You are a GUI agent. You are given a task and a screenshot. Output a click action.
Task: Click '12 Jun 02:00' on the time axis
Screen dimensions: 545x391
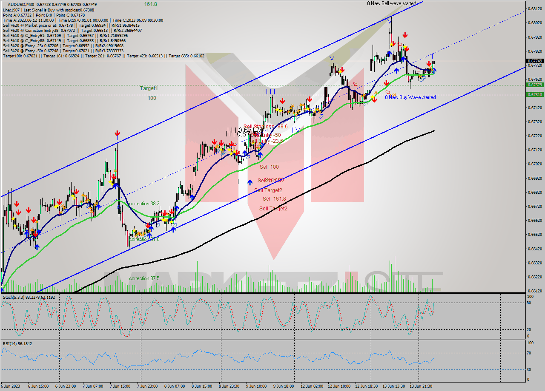[312, 386]
